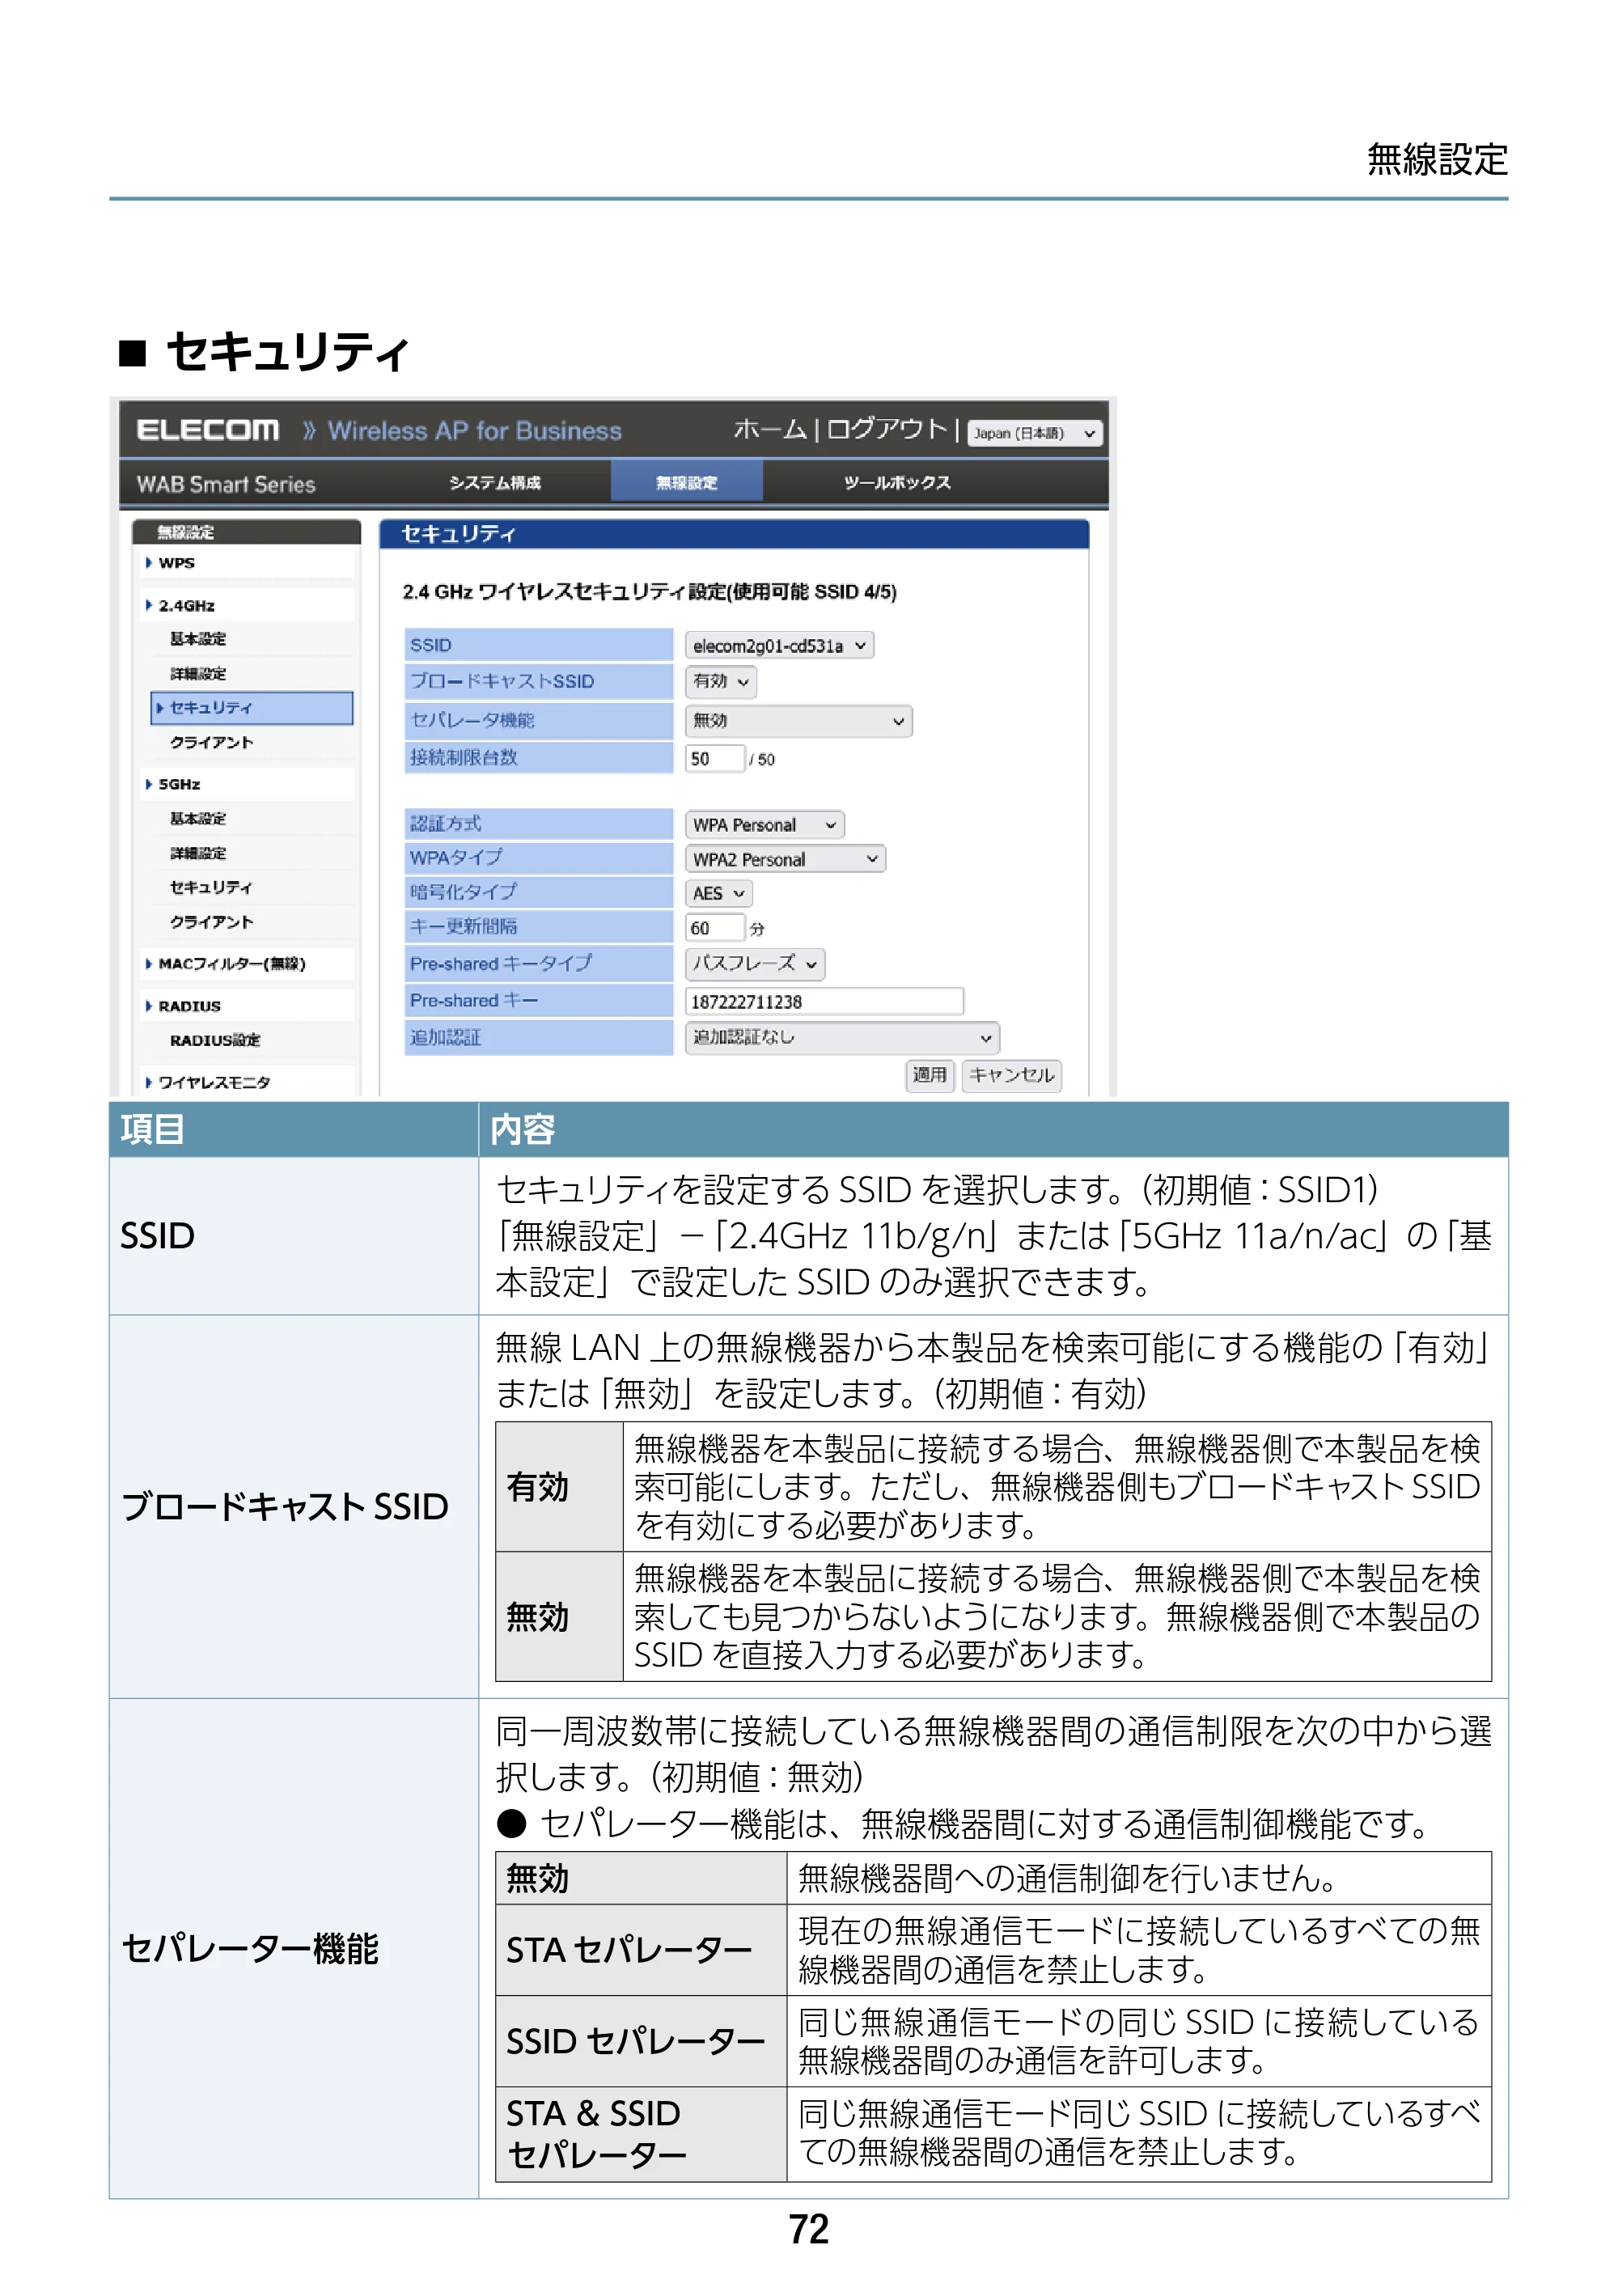Open クライアント under 5GHz
The image size is (1618, 2296).
pyautogui.click(x=211, y=923)
